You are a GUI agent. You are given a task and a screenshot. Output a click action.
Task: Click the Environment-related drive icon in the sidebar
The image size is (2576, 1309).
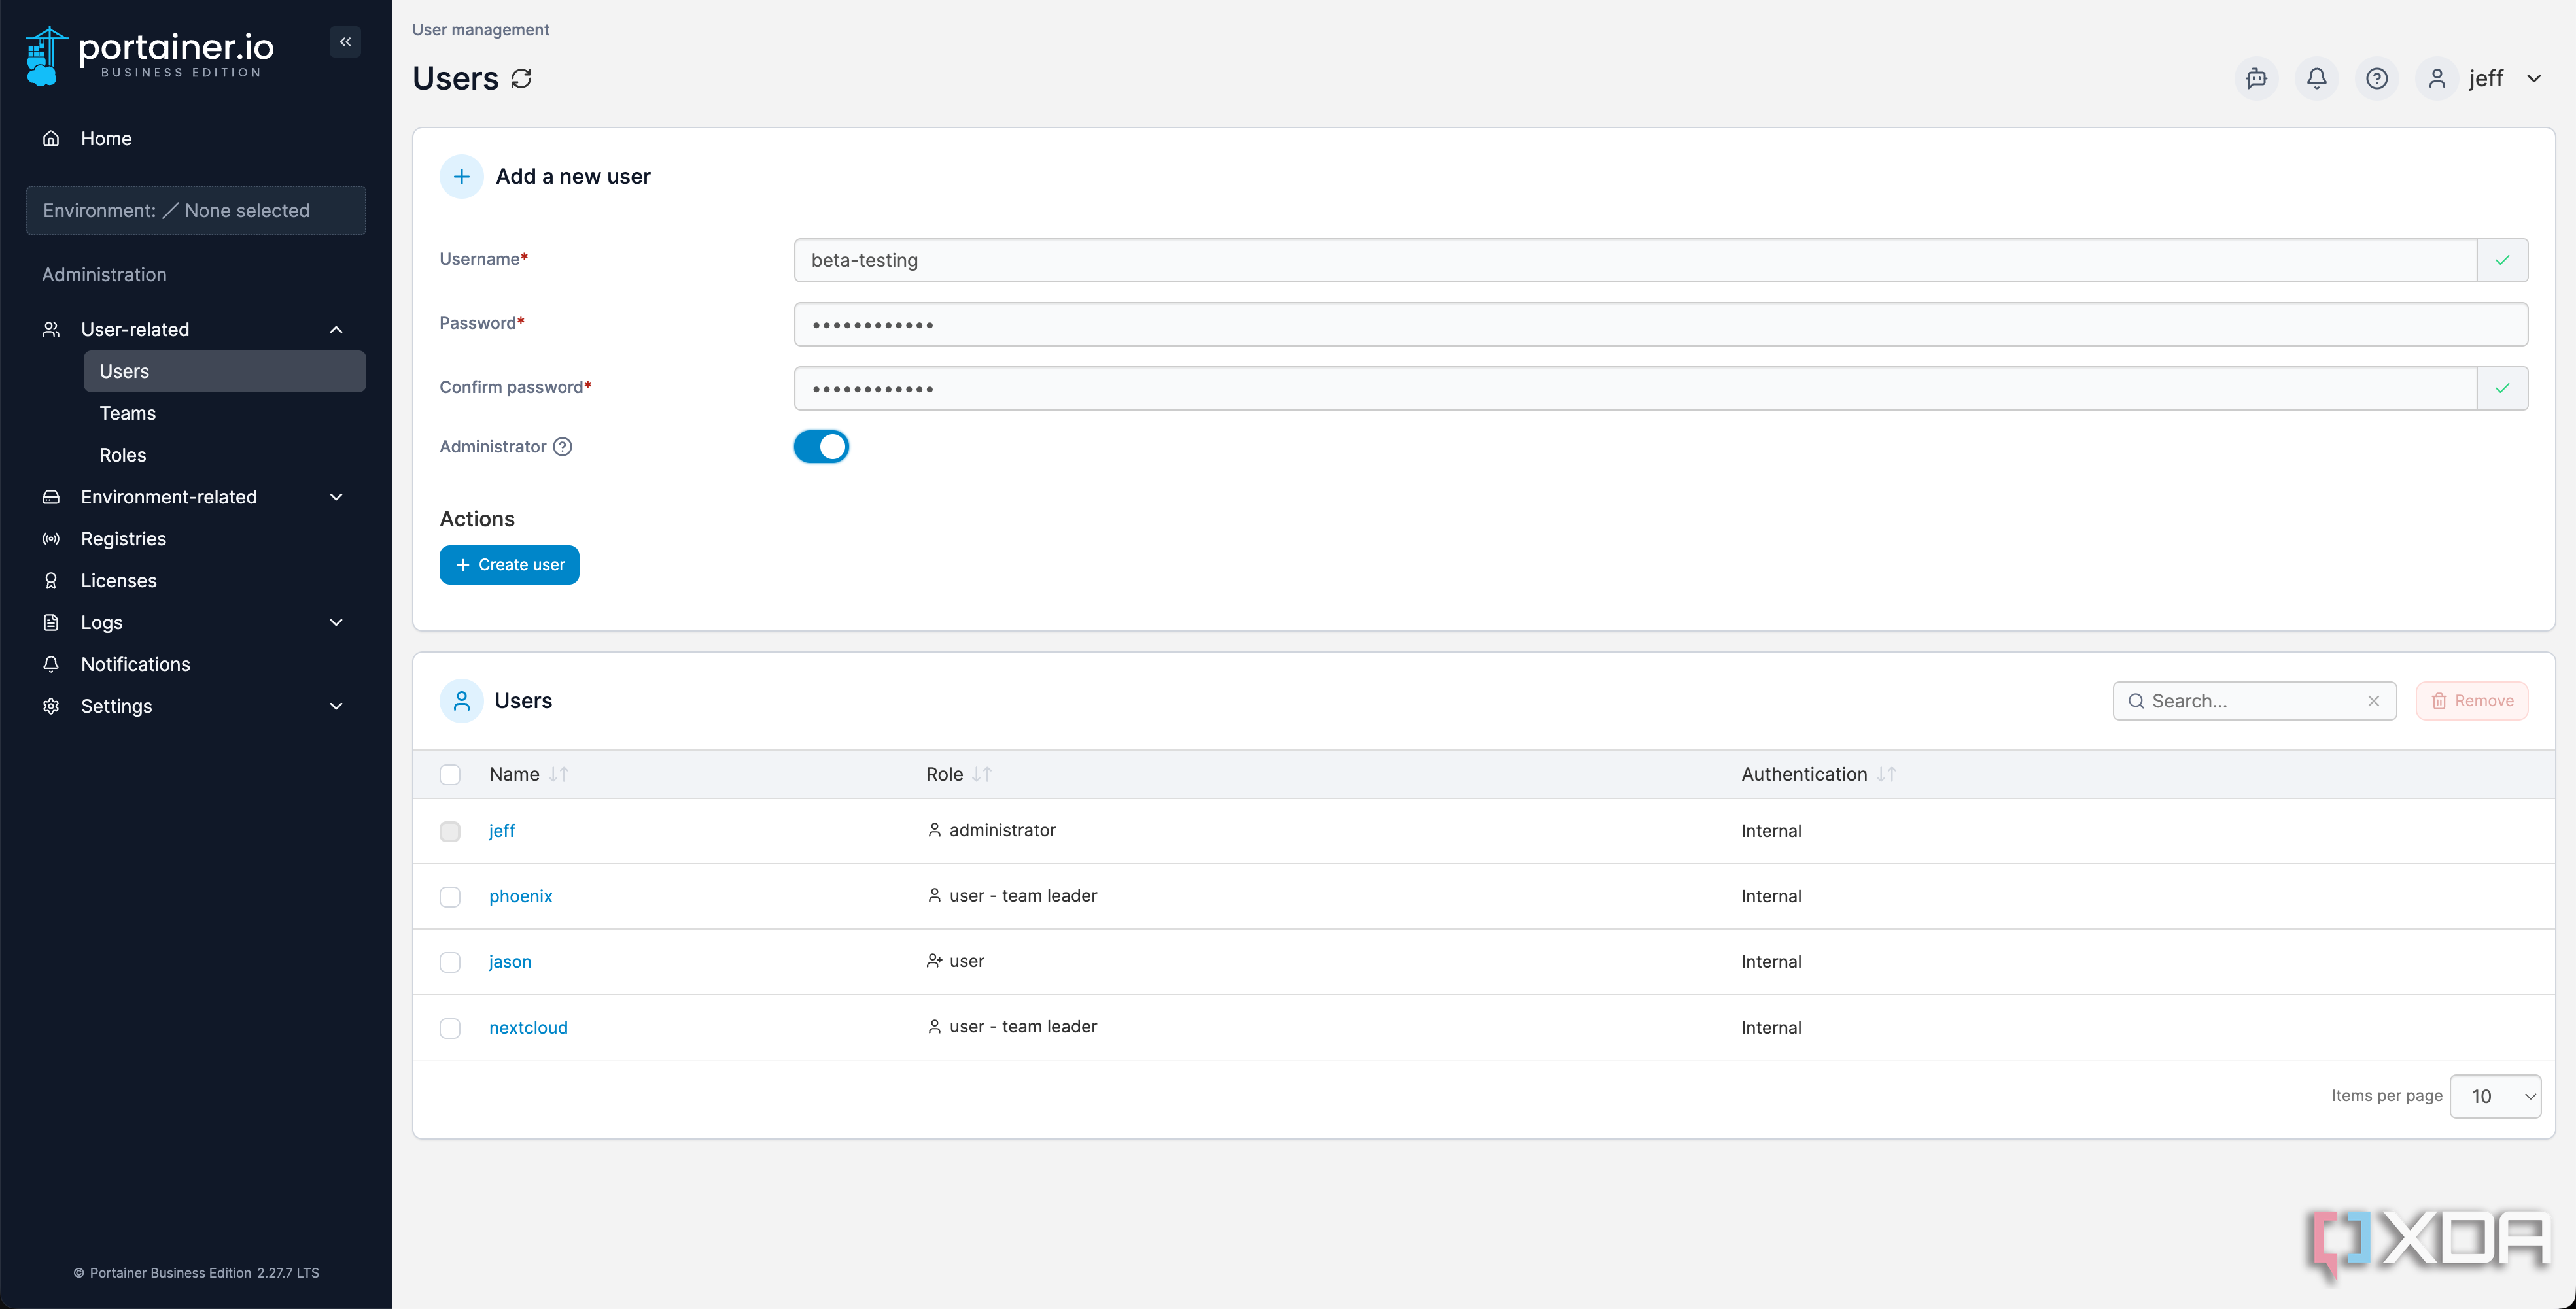click(51, 498)
